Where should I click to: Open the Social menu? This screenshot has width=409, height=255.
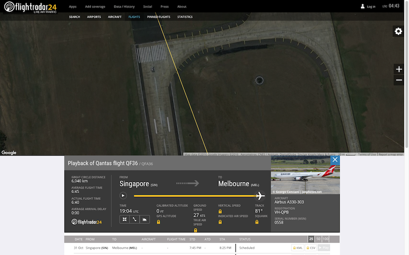(x=147, y=7)
